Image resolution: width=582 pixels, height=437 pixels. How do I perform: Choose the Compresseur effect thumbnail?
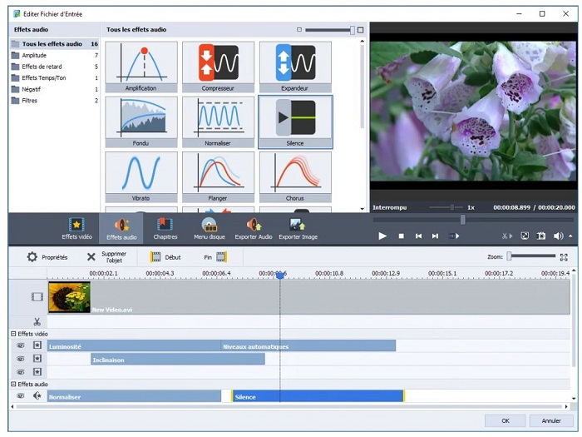click(218, 63)
